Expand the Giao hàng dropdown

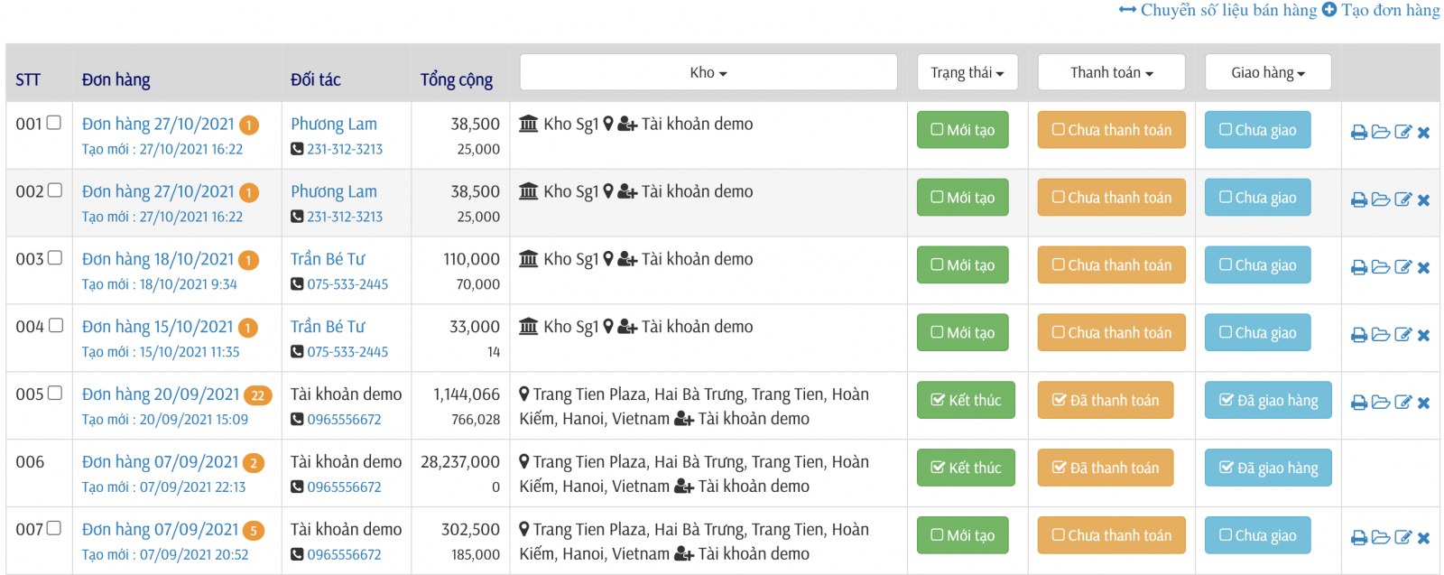[1267, 72]
